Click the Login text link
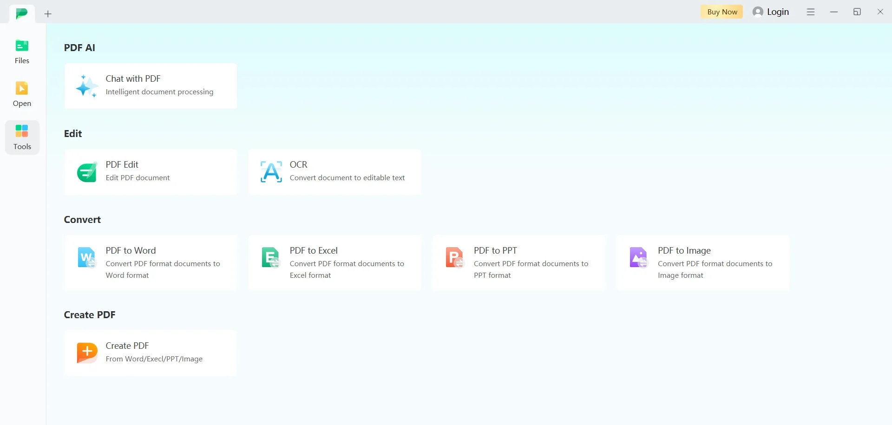892x425 pixels. (778, 12)
